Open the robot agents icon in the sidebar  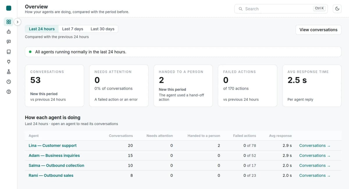pos(9,32)
